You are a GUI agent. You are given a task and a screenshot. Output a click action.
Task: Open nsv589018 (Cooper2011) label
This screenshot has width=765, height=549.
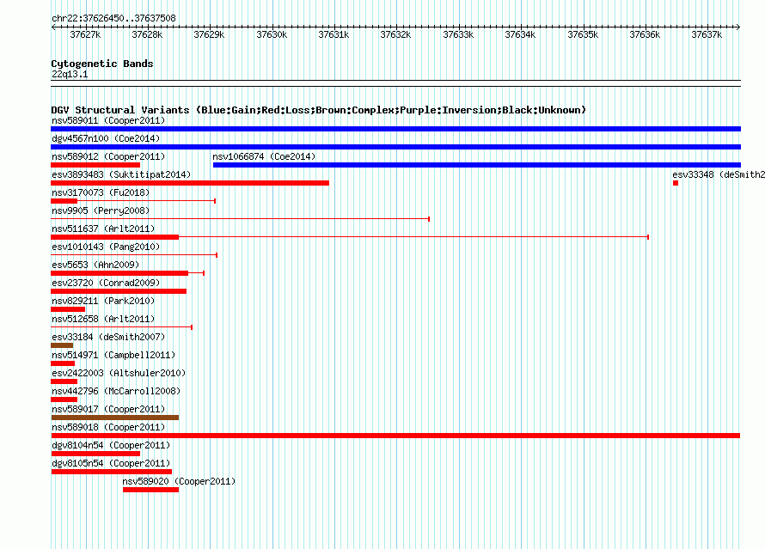[108, 427]
